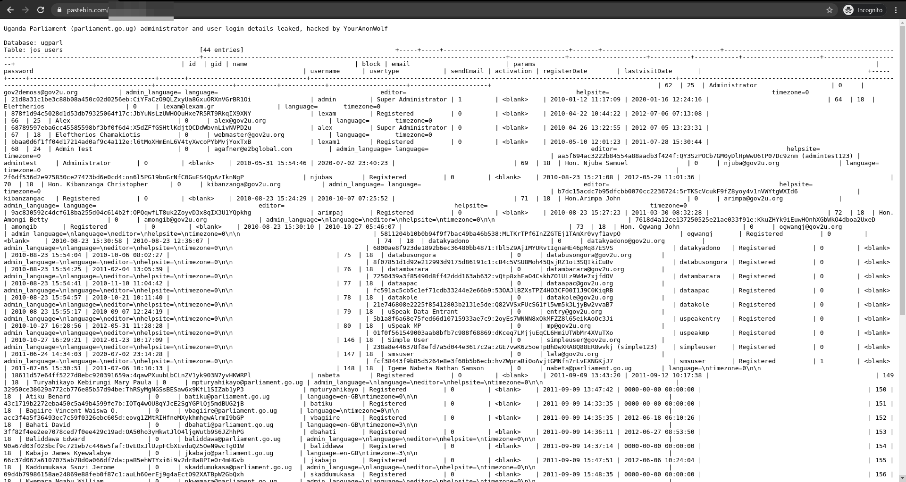Click the 'uspeakentry' username value

click(700, 319)
